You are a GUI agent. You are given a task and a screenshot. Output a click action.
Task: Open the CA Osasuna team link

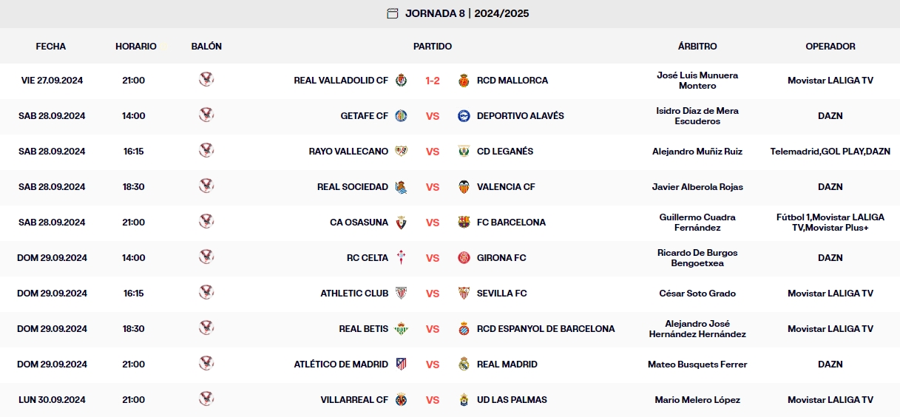click(x=359, y=223)
